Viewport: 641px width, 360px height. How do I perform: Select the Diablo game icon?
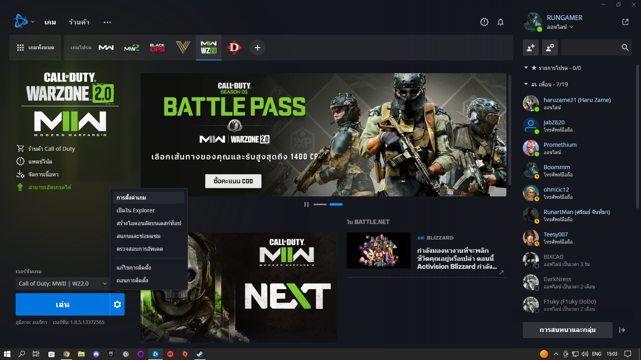(234, 48)
